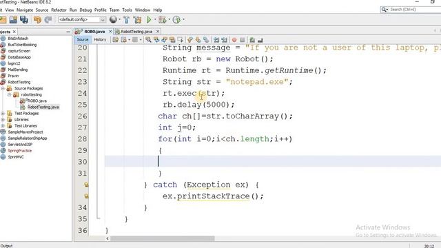441x248 pixels.
Task: Close the RobotTesting.java tab
Action: point(158,32)
